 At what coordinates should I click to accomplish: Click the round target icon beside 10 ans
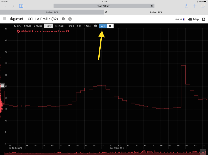tap(95, 26)
